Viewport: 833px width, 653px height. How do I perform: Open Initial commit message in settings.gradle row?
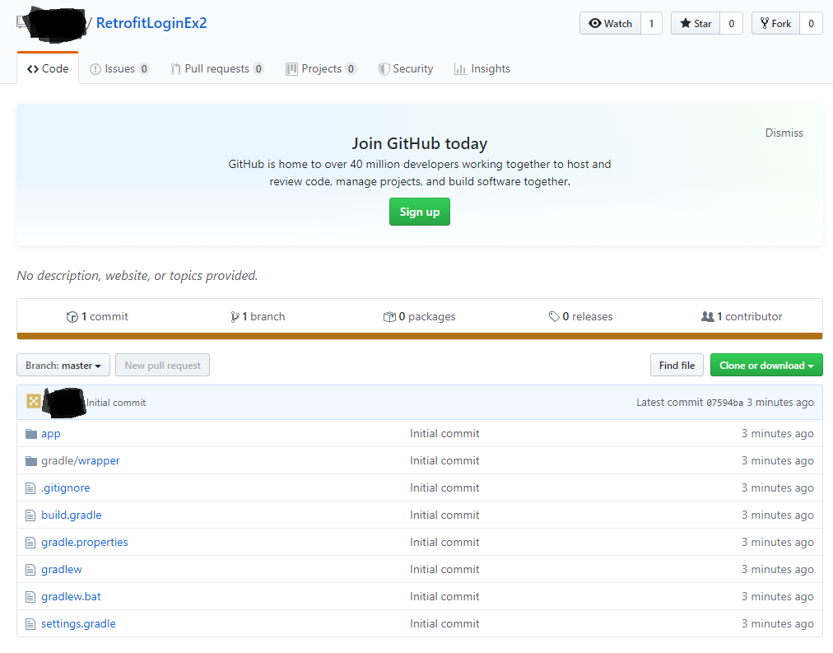(444, 623)
